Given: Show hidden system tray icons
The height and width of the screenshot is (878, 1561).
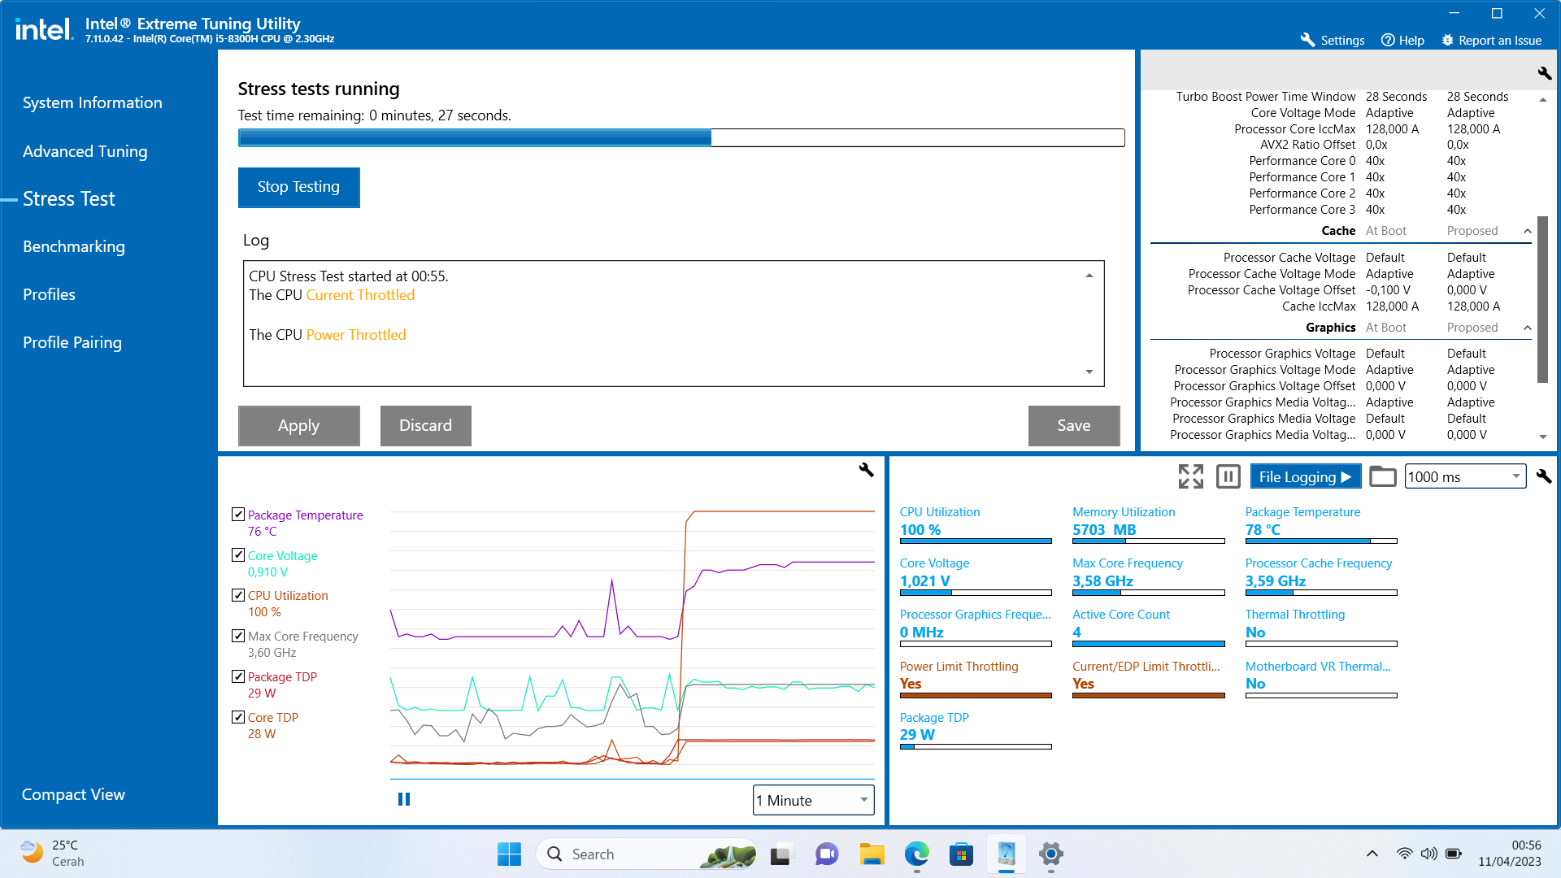Looking at the screenshot, I should (1372, 854).
